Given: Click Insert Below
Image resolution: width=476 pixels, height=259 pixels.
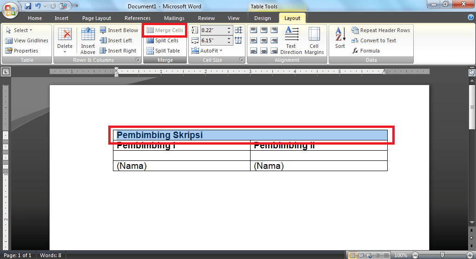Looking at the screenshot, I should tap(119, 30).
